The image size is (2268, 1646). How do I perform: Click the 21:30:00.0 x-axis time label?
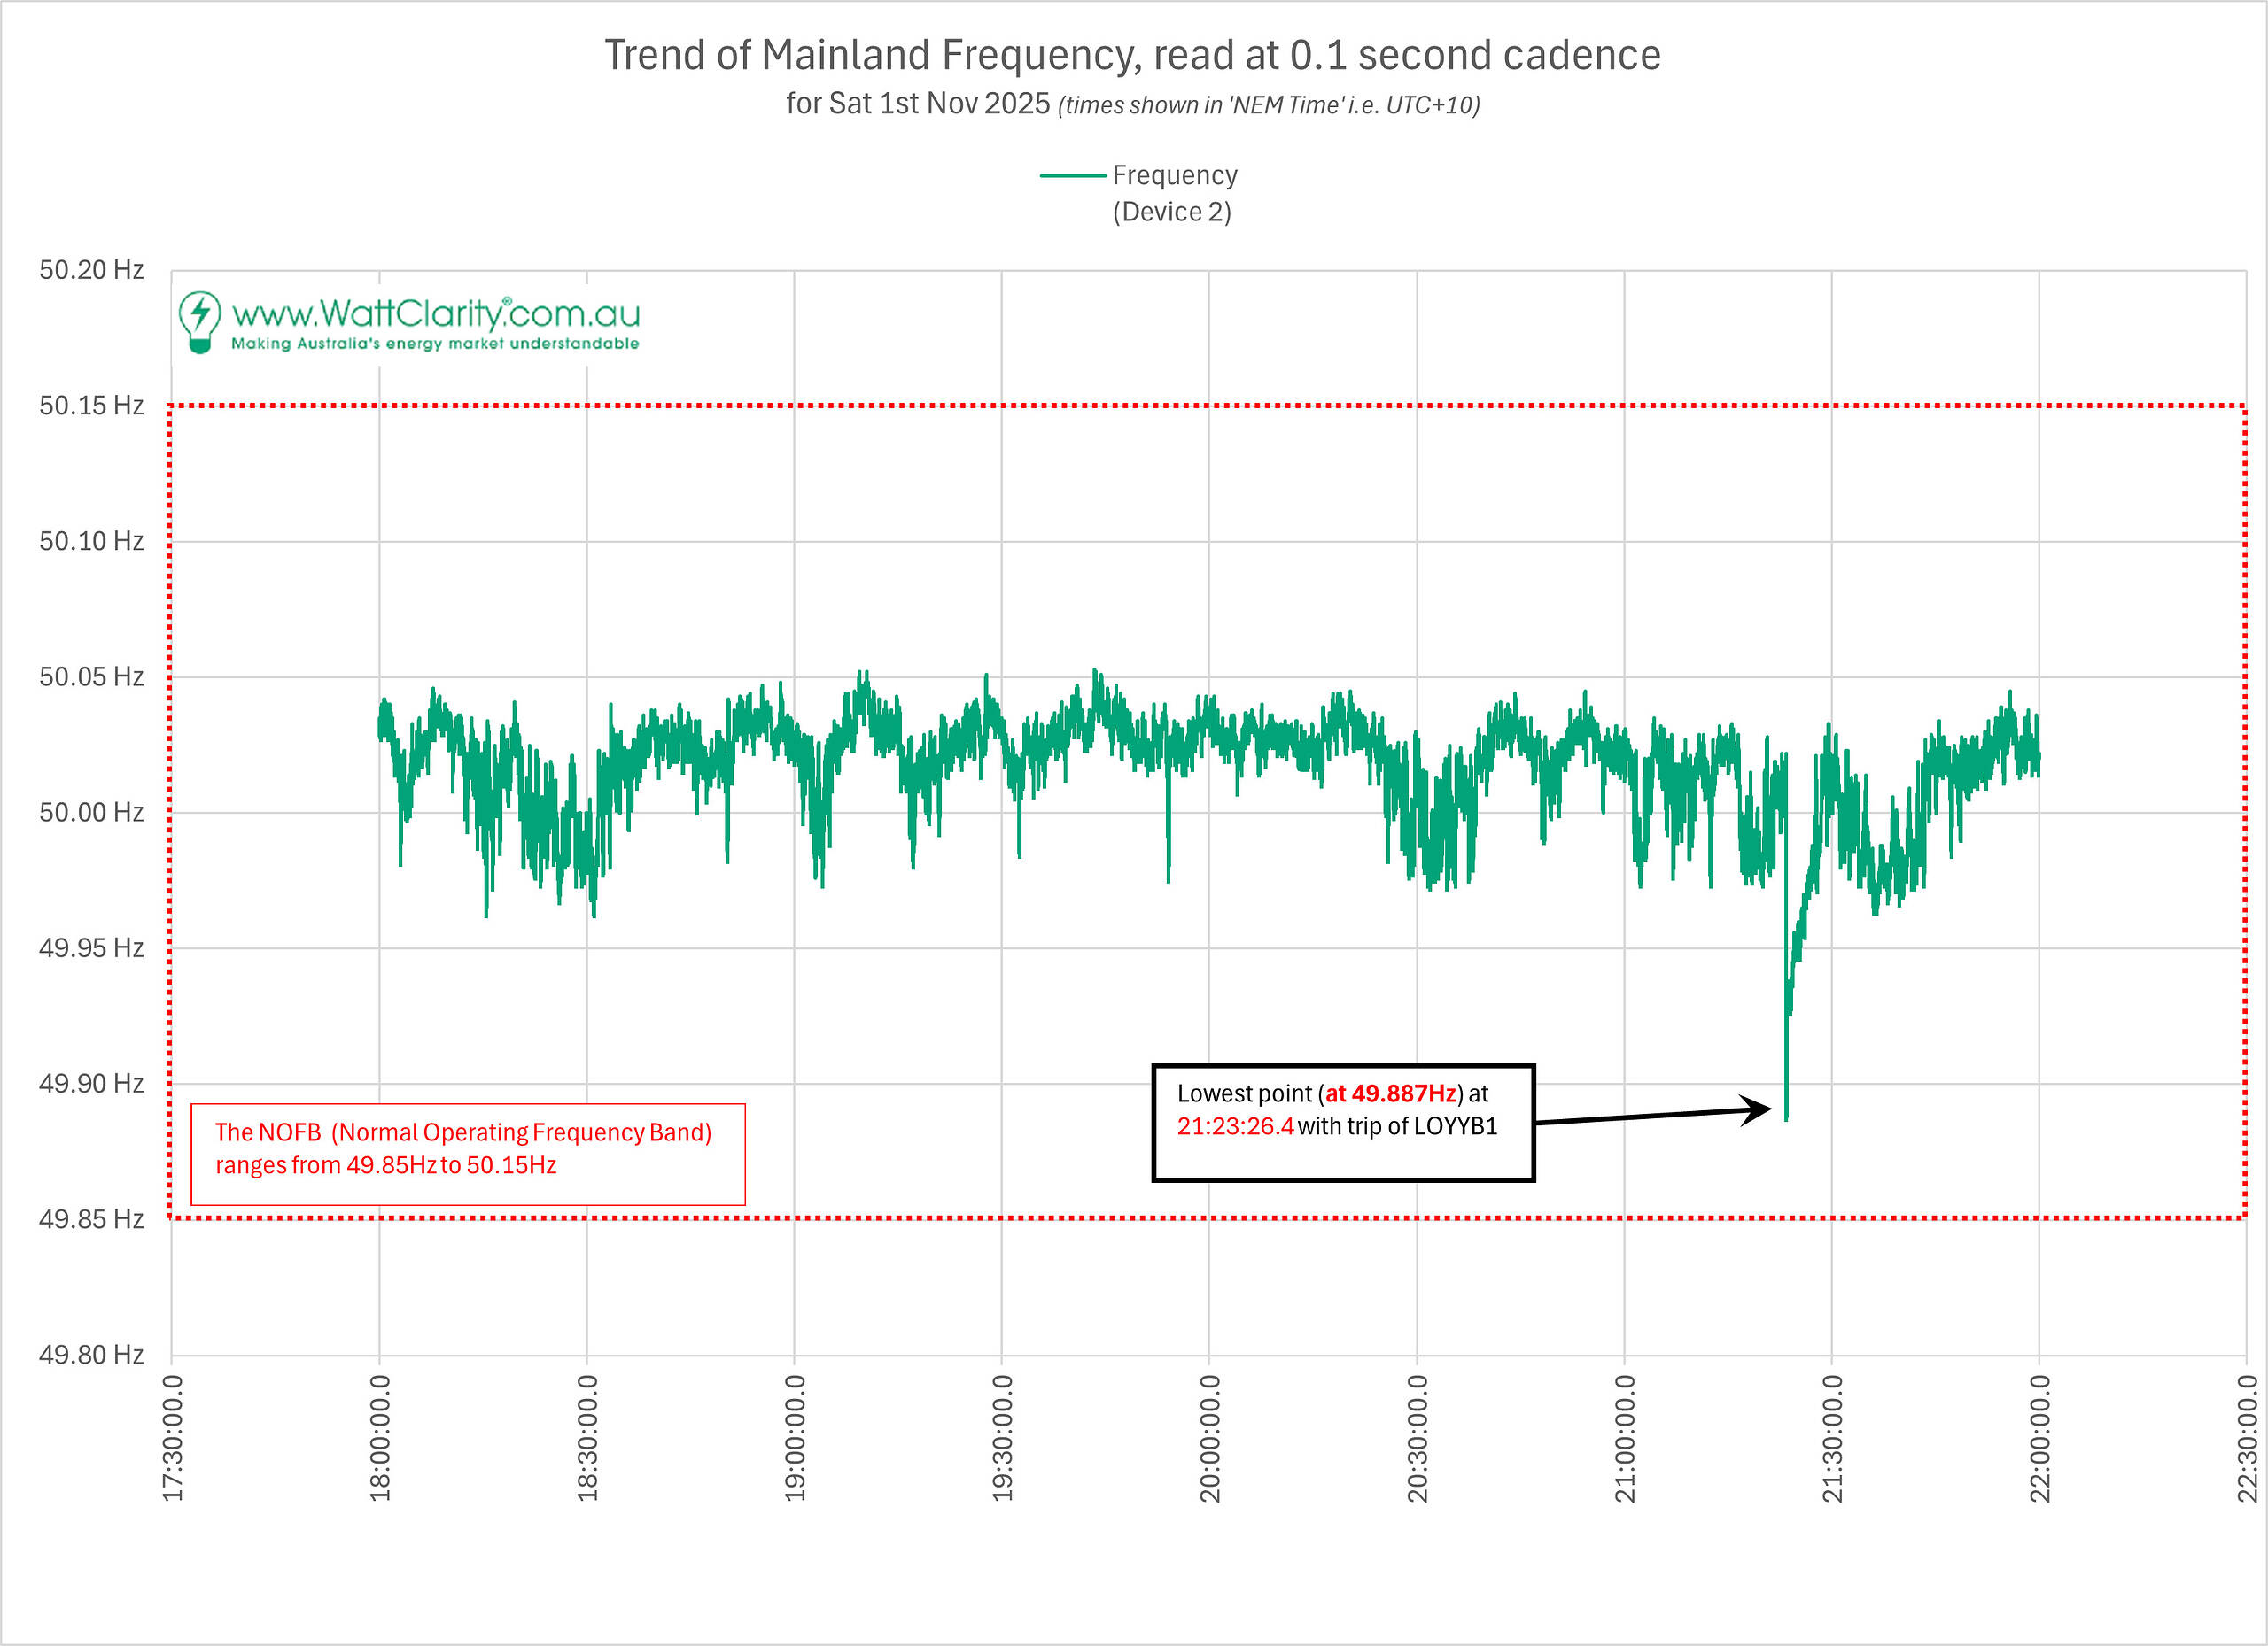click(x=1832, y=1437)
